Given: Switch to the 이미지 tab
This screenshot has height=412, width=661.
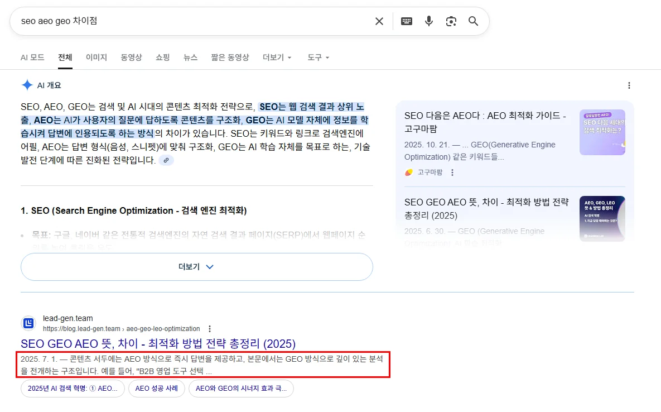Looking at the screenshot, I should [97, 57].
